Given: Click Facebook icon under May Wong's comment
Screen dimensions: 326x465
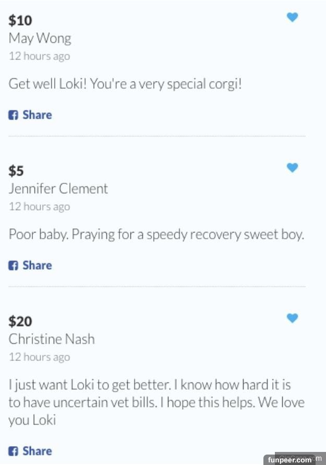Looking at the screenshot, I should click(13, 115).
